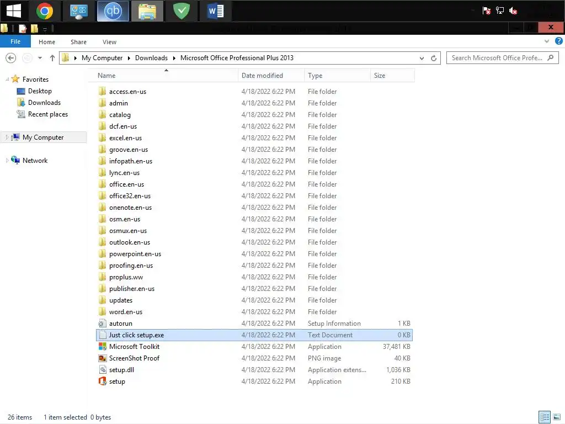Viewport: 565px width, 424px height.
Task: Navigate to the Downloads breadcrumb
Action: pyautogui.click(x=151, y=58)
